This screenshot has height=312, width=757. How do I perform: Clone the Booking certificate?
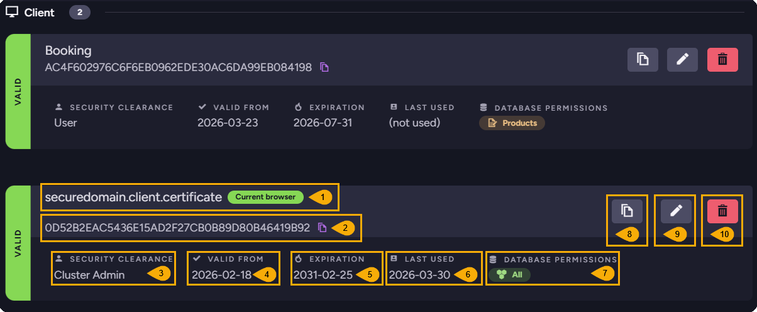pyautogui.click(x=643, y=59)
